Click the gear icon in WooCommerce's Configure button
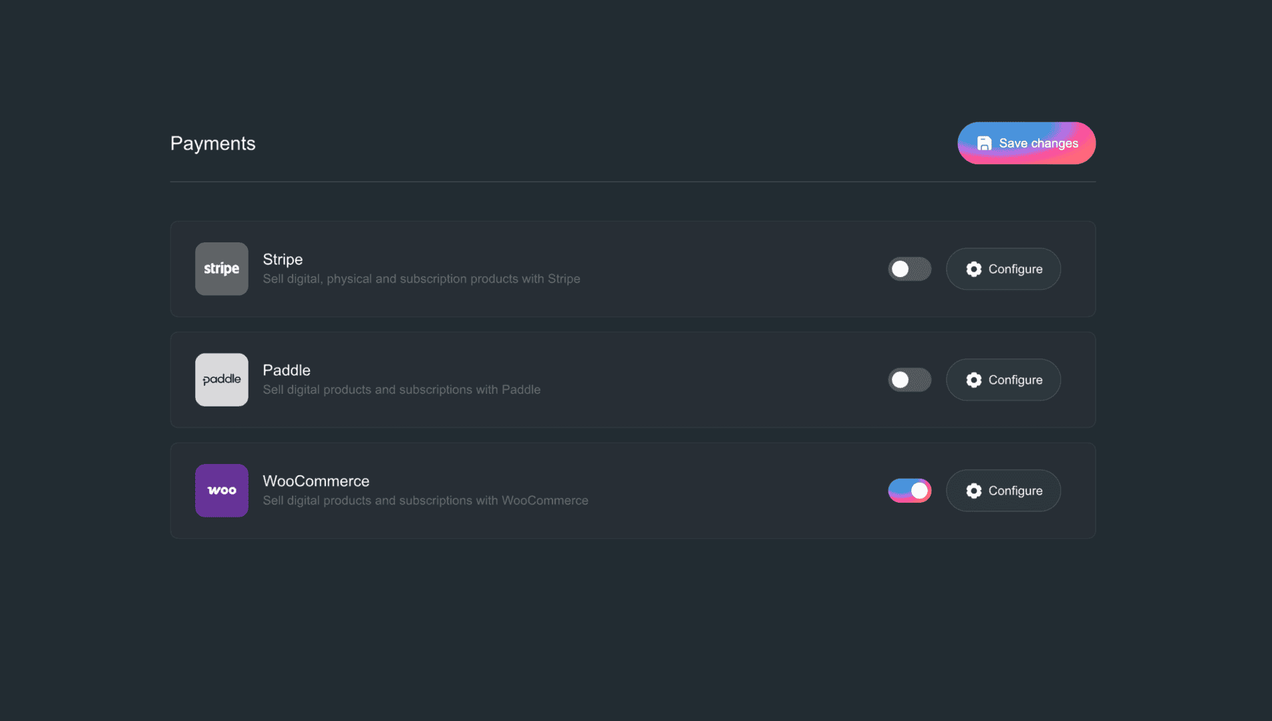Image resolution: width=1272 pixels, height=721 pixels. click(974, 491)
